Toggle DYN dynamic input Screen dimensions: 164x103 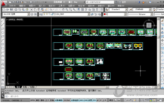(86, 100)
